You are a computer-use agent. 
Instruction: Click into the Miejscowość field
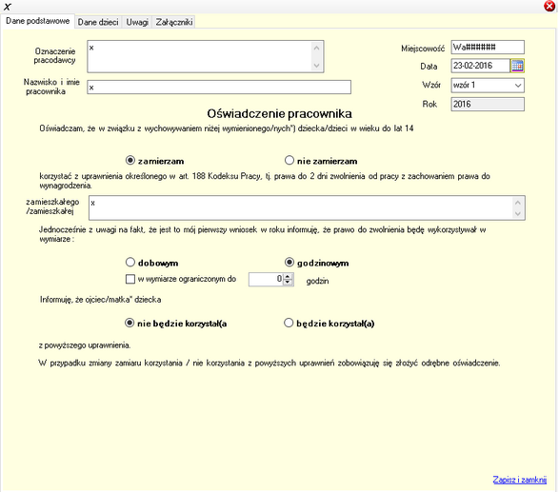point(488,47)
